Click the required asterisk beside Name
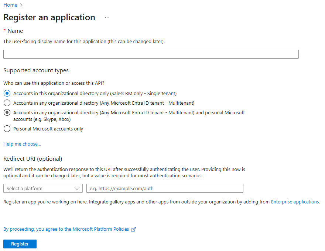This screenshot has height=251, width=325. click(x=4, y=31)
